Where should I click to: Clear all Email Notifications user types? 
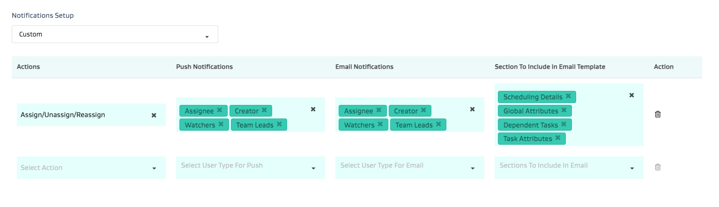click(473, 109)
